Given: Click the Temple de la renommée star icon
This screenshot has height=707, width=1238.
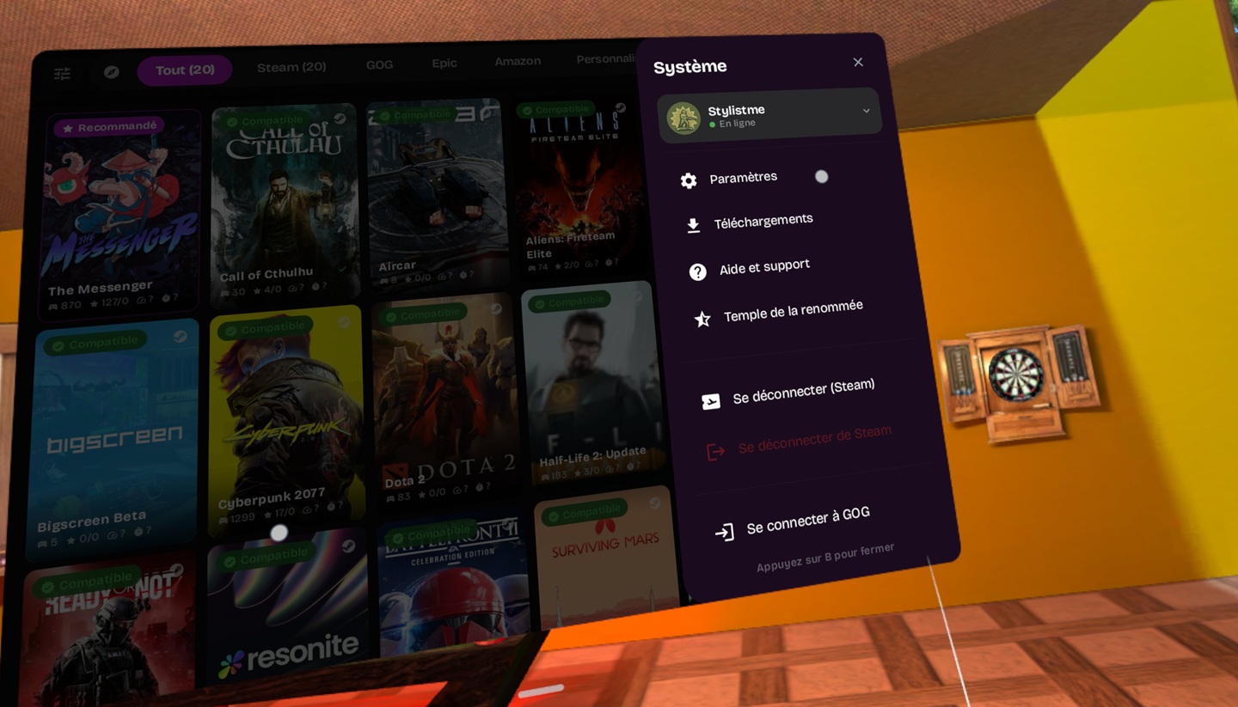Looking at the screenshot, I should [702, 320].
